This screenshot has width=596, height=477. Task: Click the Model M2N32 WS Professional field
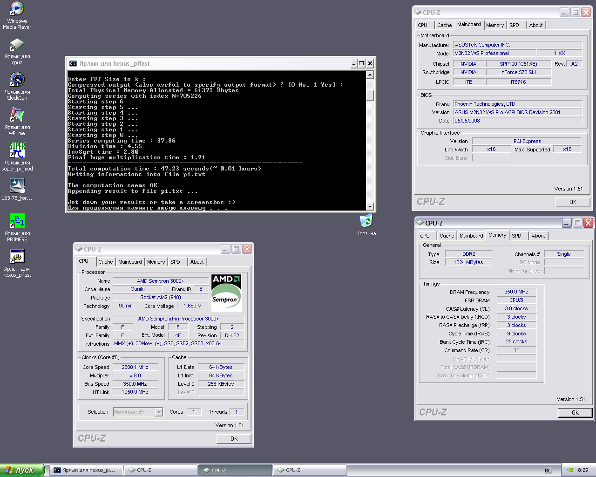(x=494, y=53)
